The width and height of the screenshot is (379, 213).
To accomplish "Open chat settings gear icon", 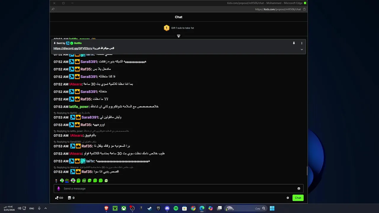I will [x=288, y=198].
